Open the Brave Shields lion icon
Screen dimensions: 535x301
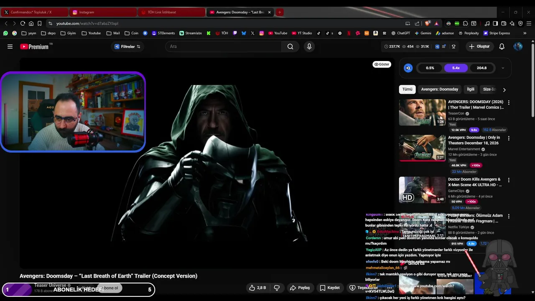[x=427, y=23]
